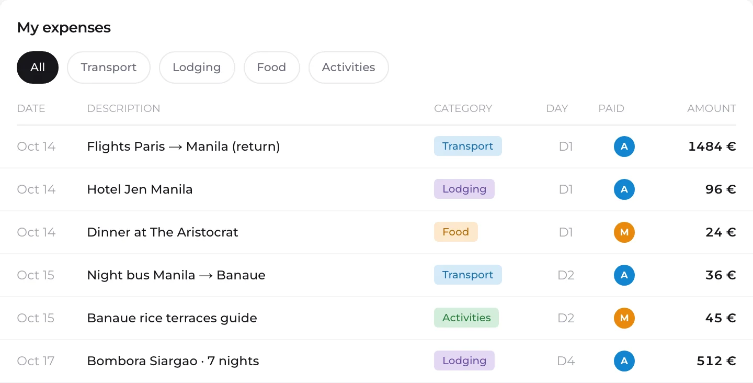This screenshot has width=753, height=383.
Task: Click the Food category tag
Action: [x=456, y=232]
